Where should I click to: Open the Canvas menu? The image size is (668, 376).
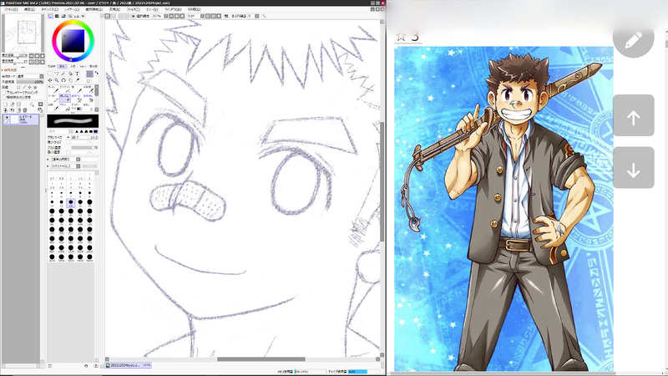50,9
